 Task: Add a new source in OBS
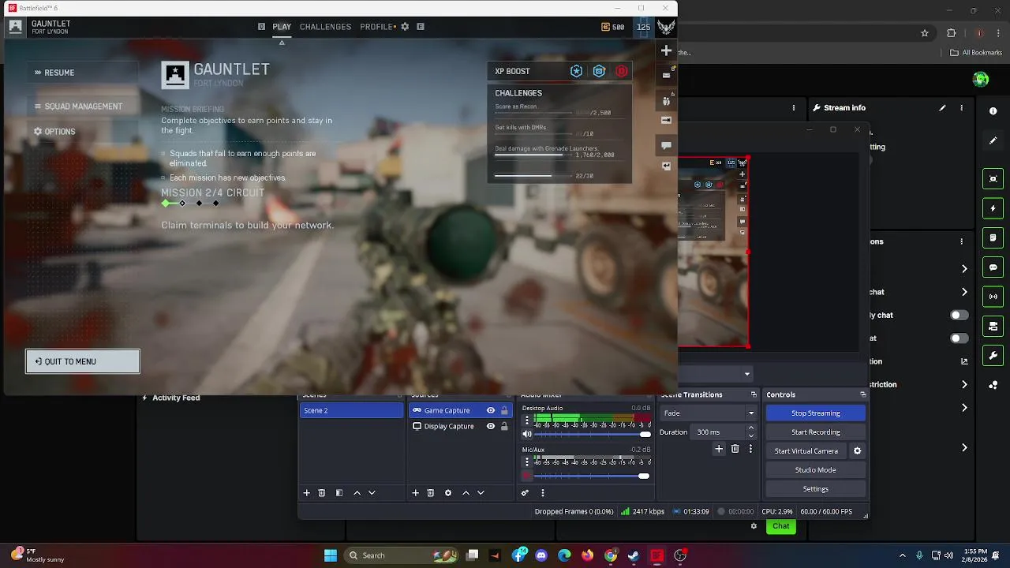click(x=416, y=493)
